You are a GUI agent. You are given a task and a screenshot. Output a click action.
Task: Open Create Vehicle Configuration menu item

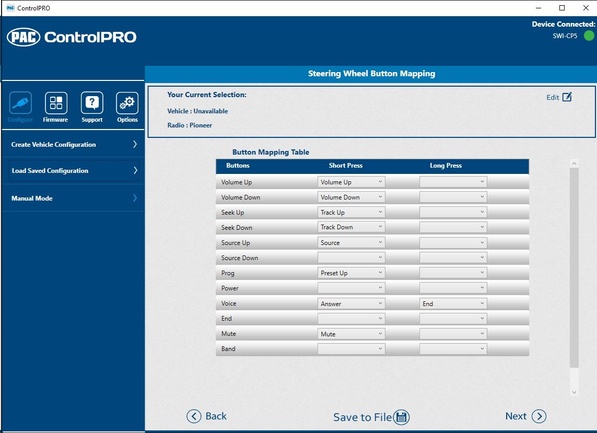[73, 144]
